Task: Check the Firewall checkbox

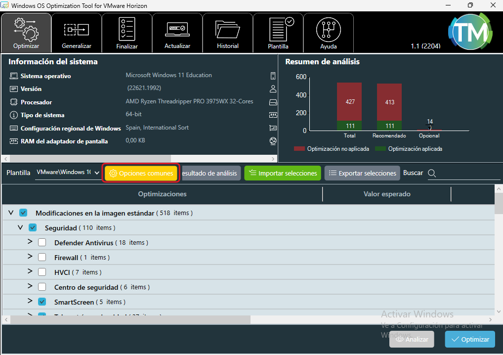Action: click(42, 258)
